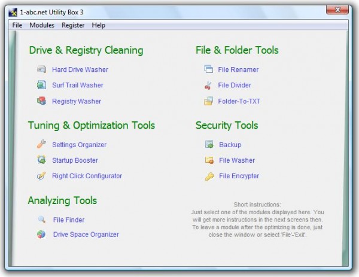
Task: Click the 'Tuning & Optimization Tools' heading
Action: (x=92, y=126)
